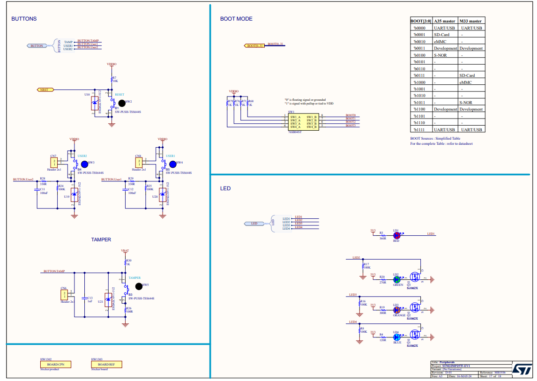
Task: Click the CN6 header connector
Action: [x=64, y=295]
